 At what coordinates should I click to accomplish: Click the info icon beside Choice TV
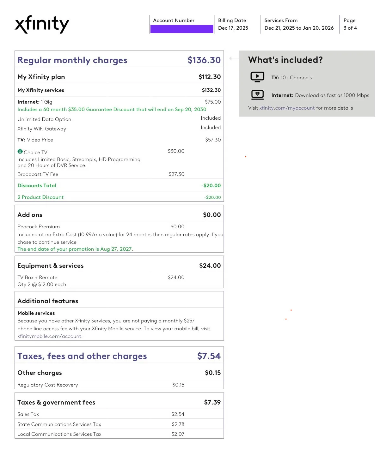pos(20,151)
